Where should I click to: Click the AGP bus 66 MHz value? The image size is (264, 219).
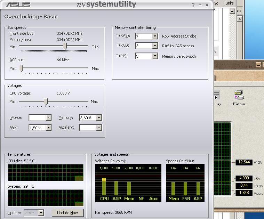tap(63, 60)
